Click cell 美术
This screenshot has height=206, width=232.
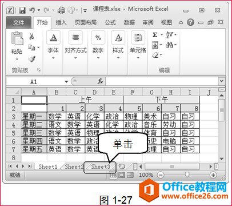pyautogui.click(x=152, y=116)
